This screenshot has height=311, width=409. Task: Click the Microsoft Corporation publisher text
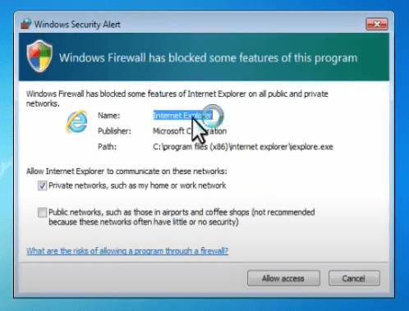pyautogui.click(x=190, y=131)
